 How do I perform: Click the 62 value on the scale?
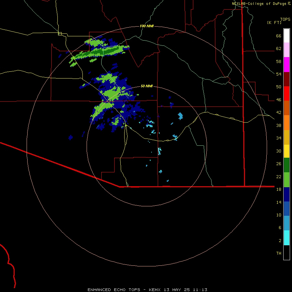coord(279,49)
